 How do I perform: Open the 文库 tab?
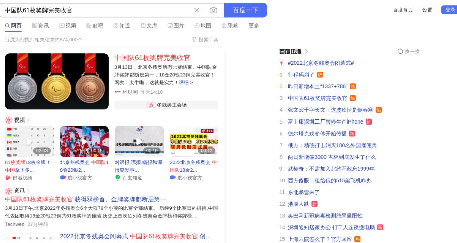pyautogui.click(x=149, y=26)
